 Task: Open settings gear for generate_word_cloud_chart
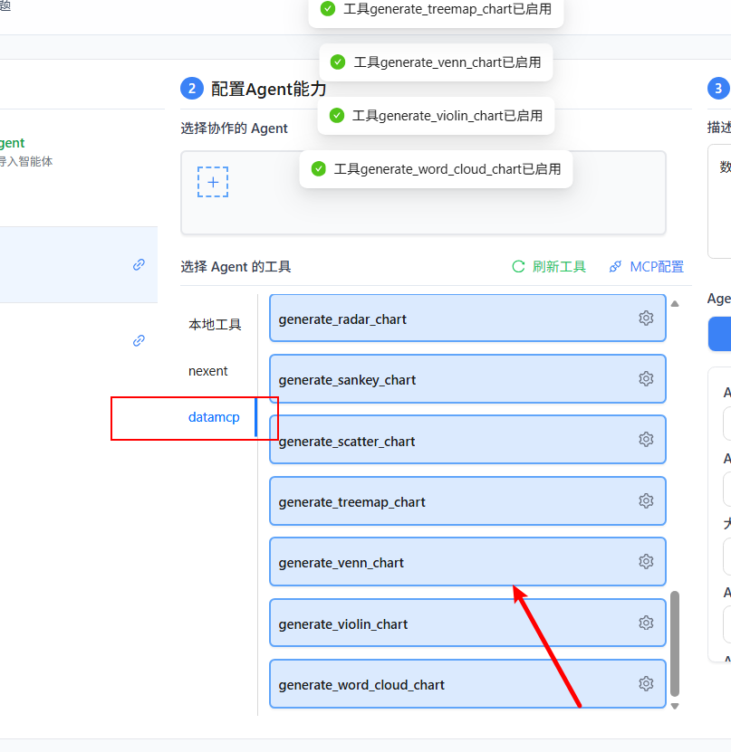646,683
